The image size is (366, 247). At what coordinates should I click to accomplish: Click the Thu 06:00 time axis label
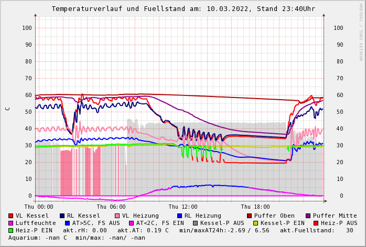(x=111, y=207)
